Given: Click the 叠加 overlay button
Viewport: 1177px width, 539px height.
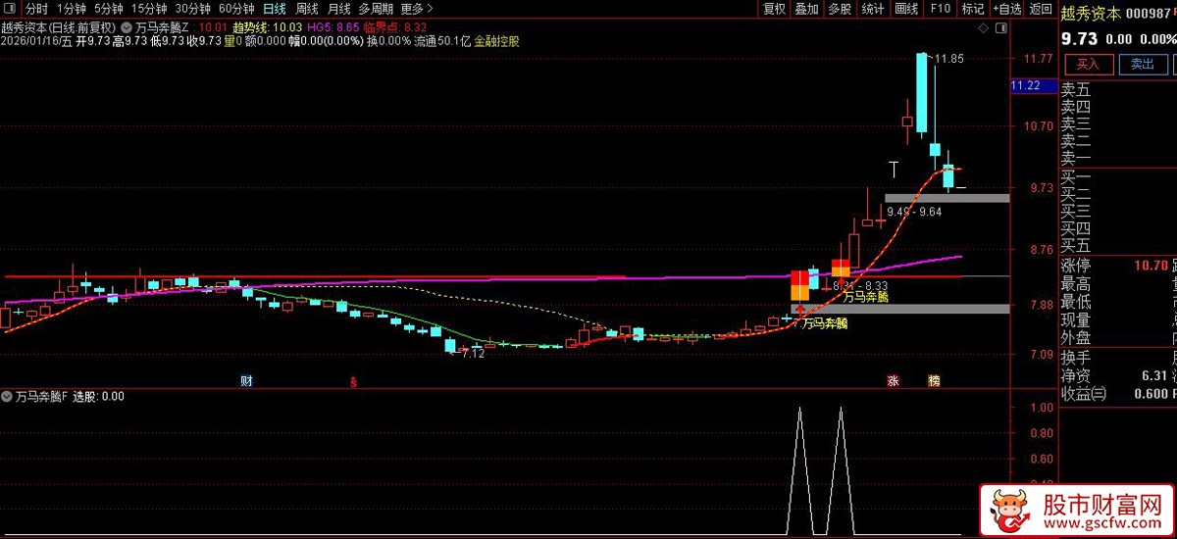Looking at the screenshot, I should click(x=806, y=9).
